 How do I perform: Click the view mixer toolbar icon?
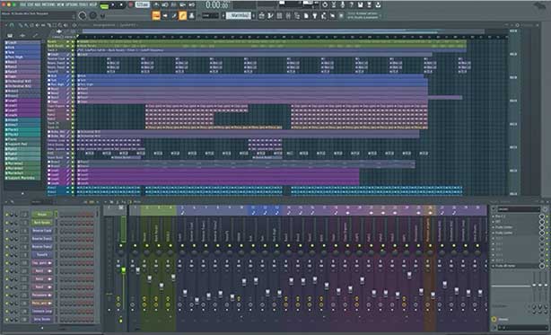click(x=288, y=16)
